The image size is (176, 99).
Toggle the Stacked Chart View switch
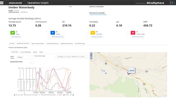click(x=32, y=62)
